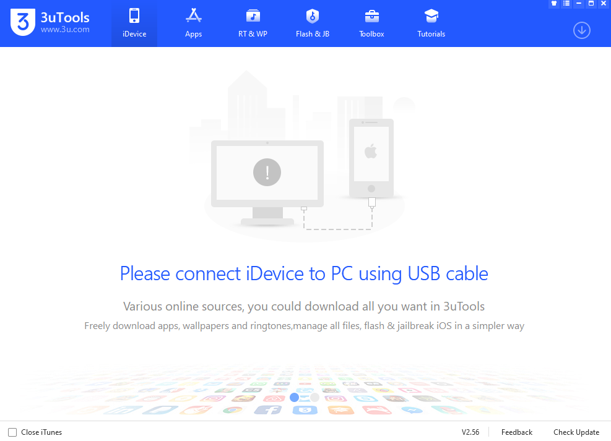Click Check Update in status bar
This screenshot has height=441, width=611.
point(576,432)
